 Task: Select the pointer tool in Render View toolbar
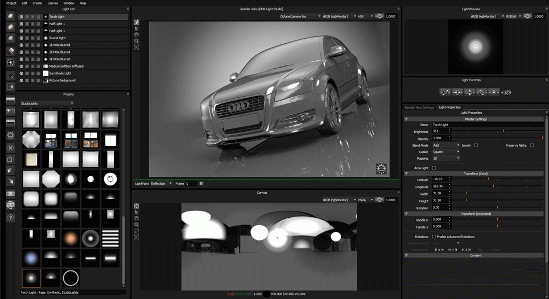(x=136, y=28)
